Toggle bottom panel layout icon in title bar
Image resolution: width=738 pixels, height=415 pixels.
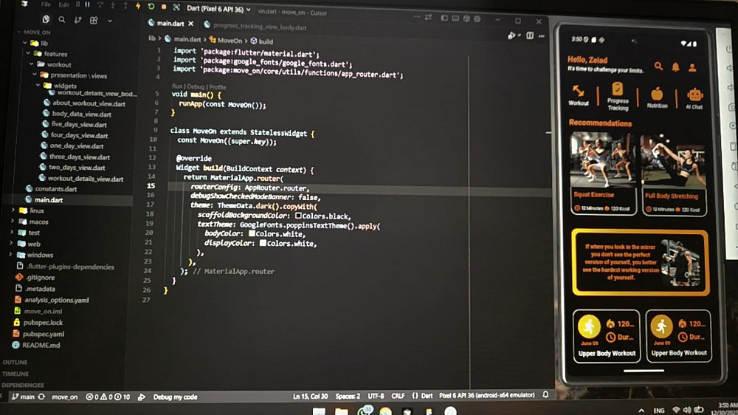(455, 18)
